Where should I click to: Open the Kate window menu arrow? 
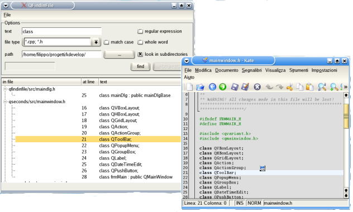(x=187, y=61)
